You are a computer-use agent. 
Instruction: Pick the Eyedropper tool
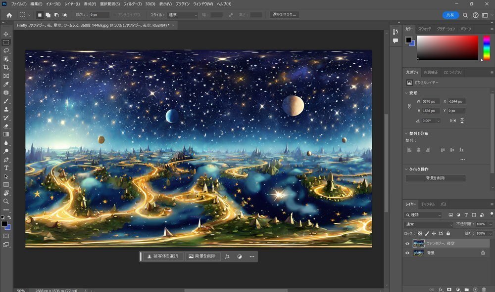tap(6, 84)
